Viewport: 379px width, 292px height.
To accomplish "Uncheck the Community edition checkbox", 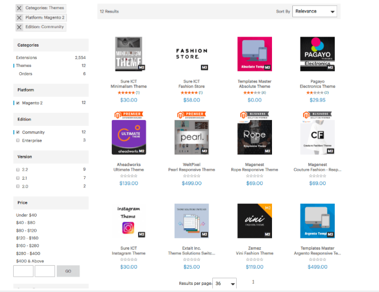I will [x=18, y=132].
